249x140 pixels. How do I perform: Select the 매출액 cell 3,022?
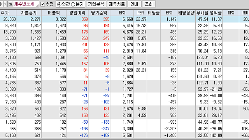(61, 19)
